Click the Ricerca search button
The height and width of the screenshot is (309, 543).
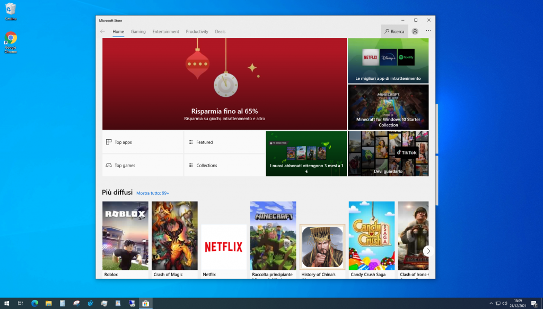click(x=395, y=31)
